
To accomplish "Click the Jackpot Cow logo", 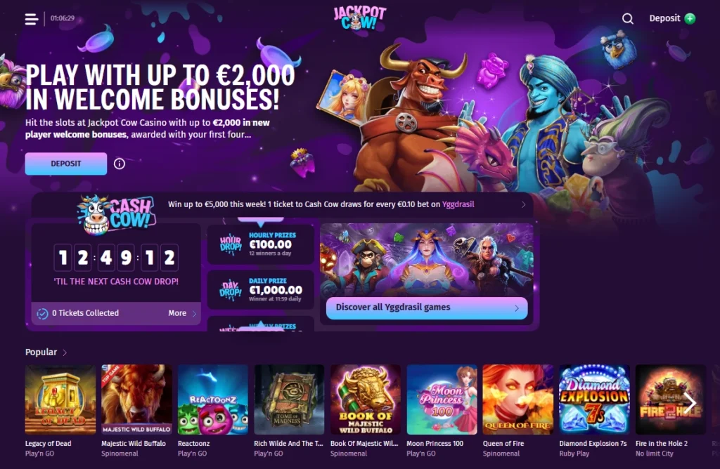I will click(359, 18).
